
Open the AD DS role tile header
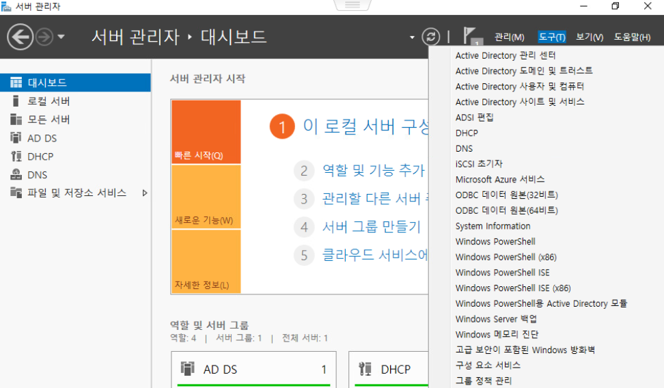tap(253, 370)
